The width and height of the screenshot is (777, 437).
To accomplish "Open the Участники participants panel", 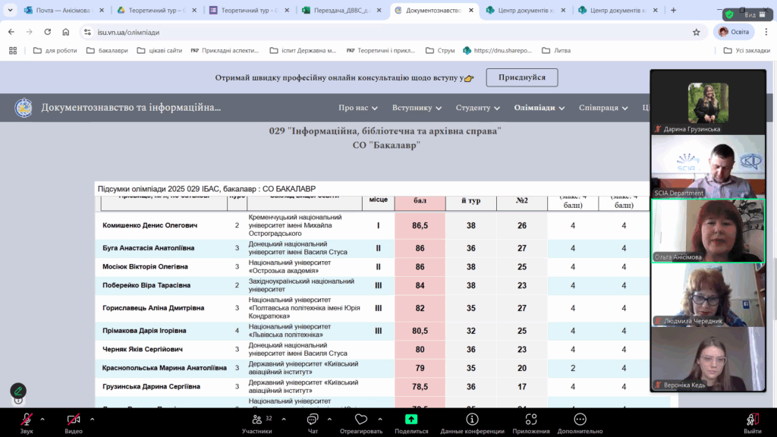I will (x=256, y=423).
